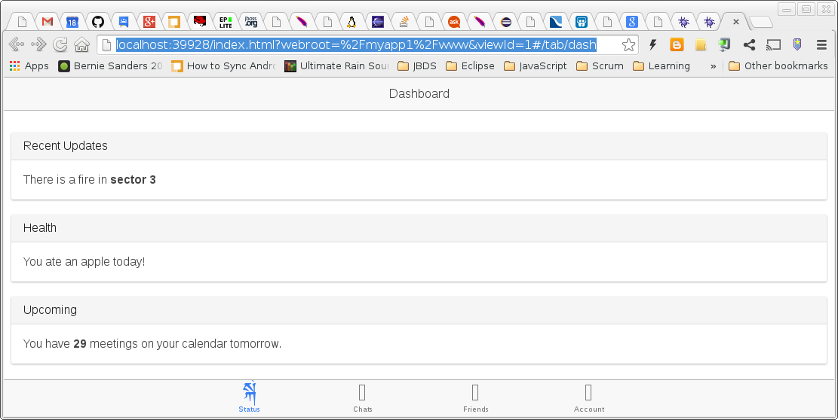Viewport: 838px width, 420px height.
Task: Reload the page
Action: click(60, 45)
